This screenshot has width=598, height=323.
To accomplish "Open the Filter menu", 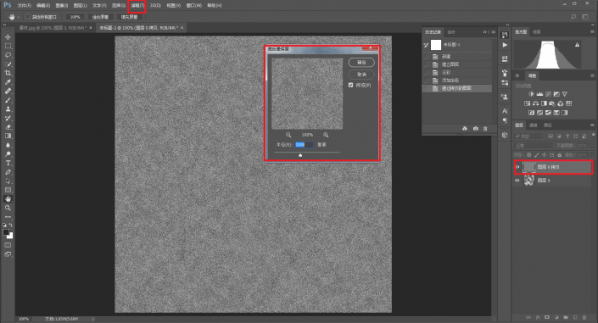I will (x=137, y=5).
